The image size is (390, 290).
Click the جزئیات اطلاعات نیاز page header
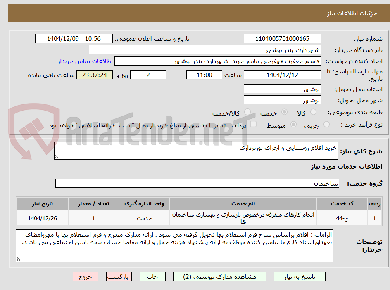[x=352, y=13]
